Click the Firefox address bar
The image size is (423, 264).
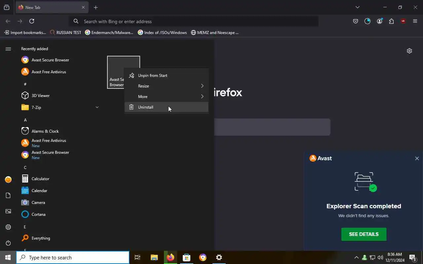(194, 21)
